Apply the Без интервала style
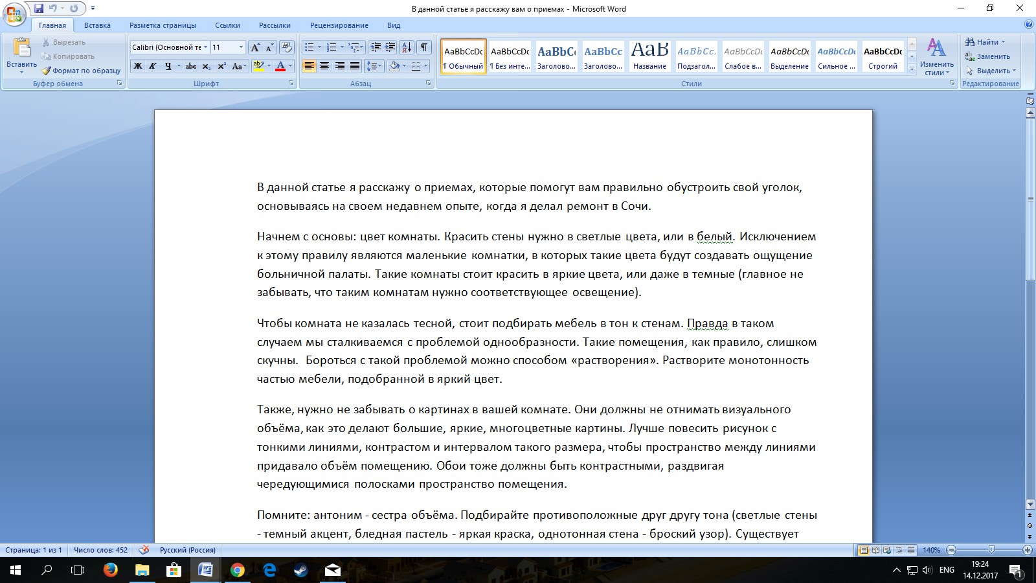Image resolution: width=1036 pixels, height=583 pixels. click(x=510, y=56)
